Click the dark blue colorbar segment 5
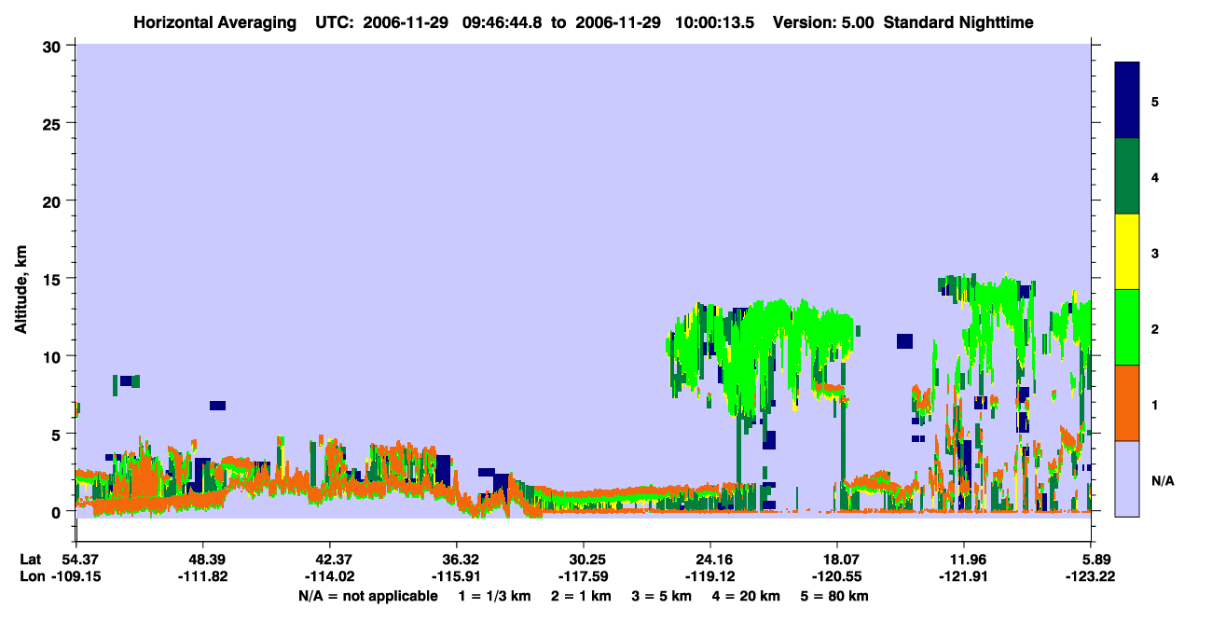 point(1127,101)
